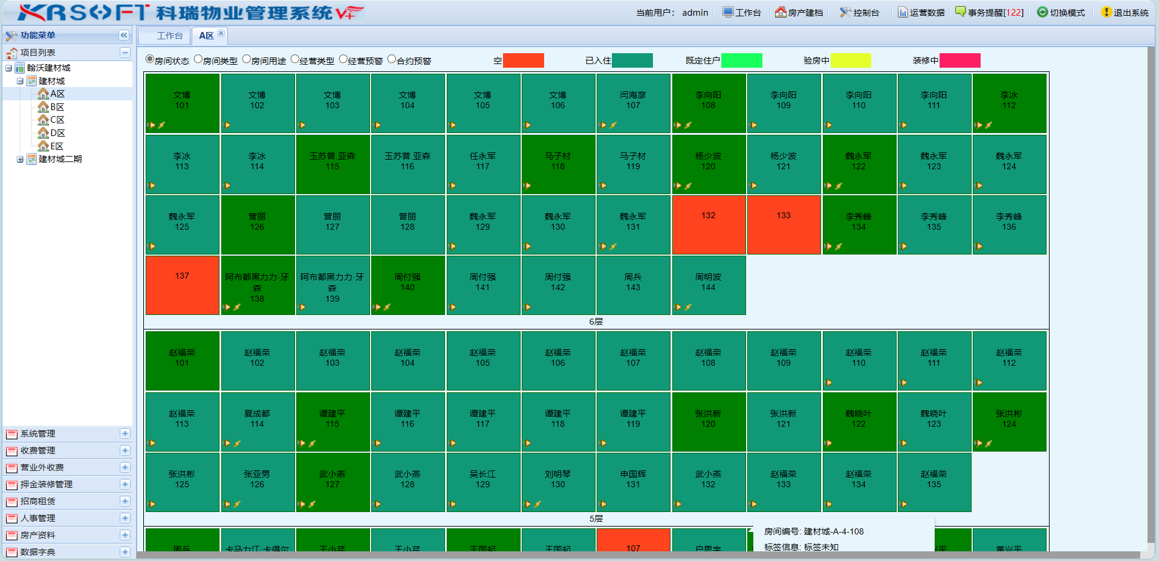This screenshot has width=1159, height=561.
Task: Open 工作台 toolbar icon in header
Action: click(728, 12)
